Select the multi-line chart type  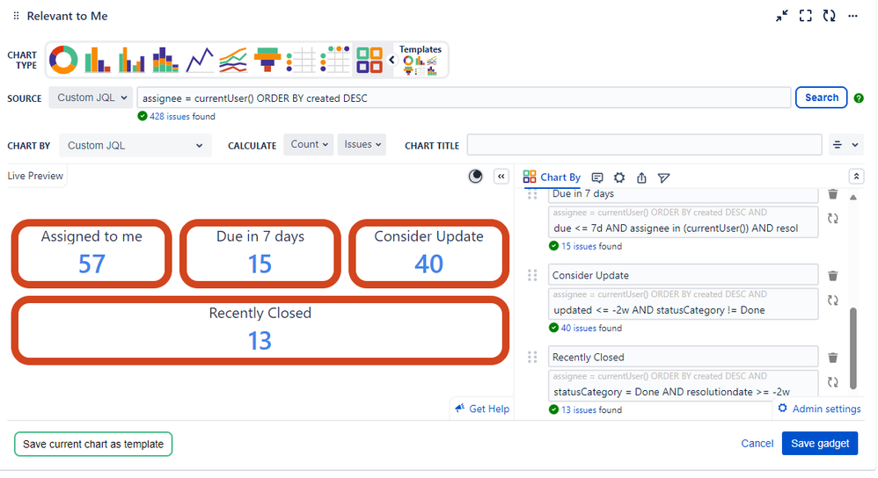click(233, 60)
